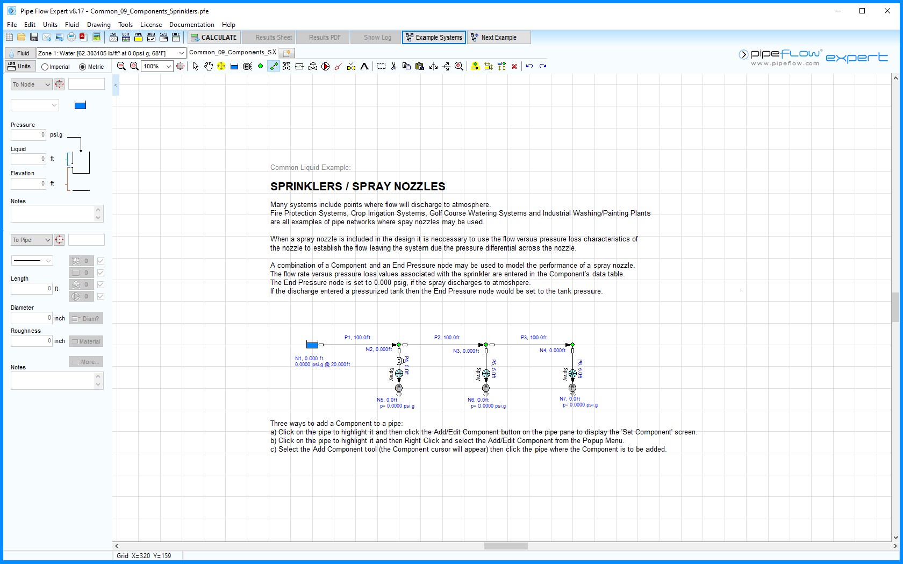Image resolution: width=903 pixels, height=564 pixels.
Task: Click the scissors cut icon
Action: [x=394, y=66]
